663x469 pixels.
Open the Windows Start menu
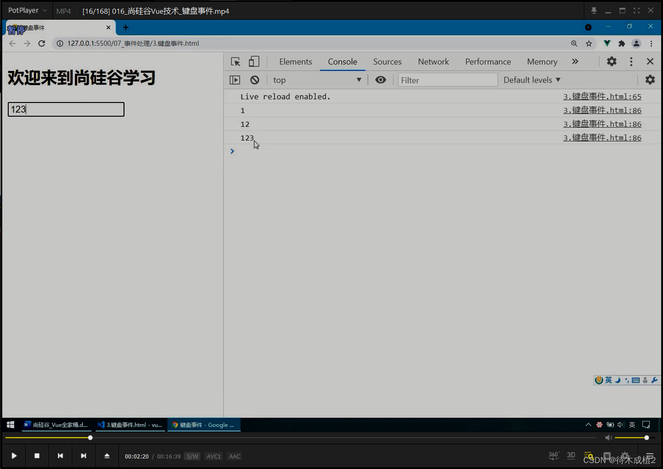point(11,425)
